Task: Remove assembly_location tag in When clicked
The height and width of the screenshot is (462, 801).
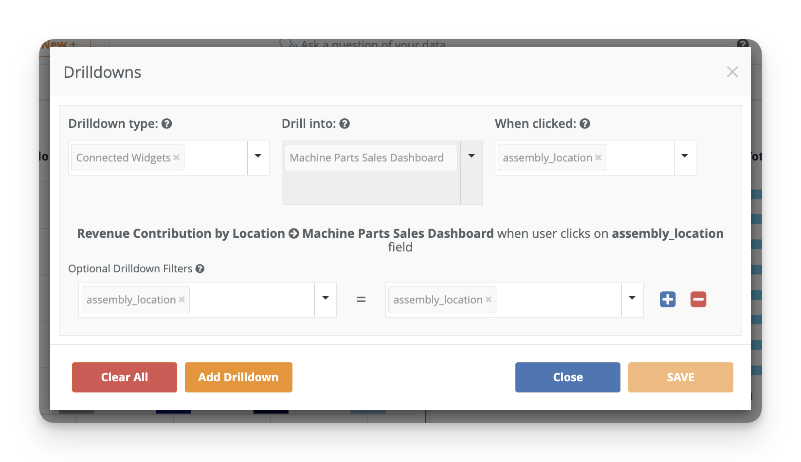Action: [x=598, y=158]
